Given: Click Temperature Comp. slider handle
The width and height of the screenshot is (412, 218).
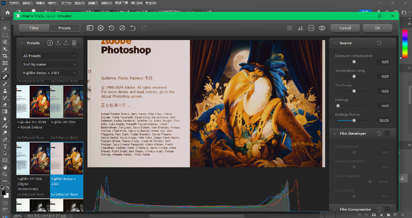Looking at the screenshot, I should point(354,76).
